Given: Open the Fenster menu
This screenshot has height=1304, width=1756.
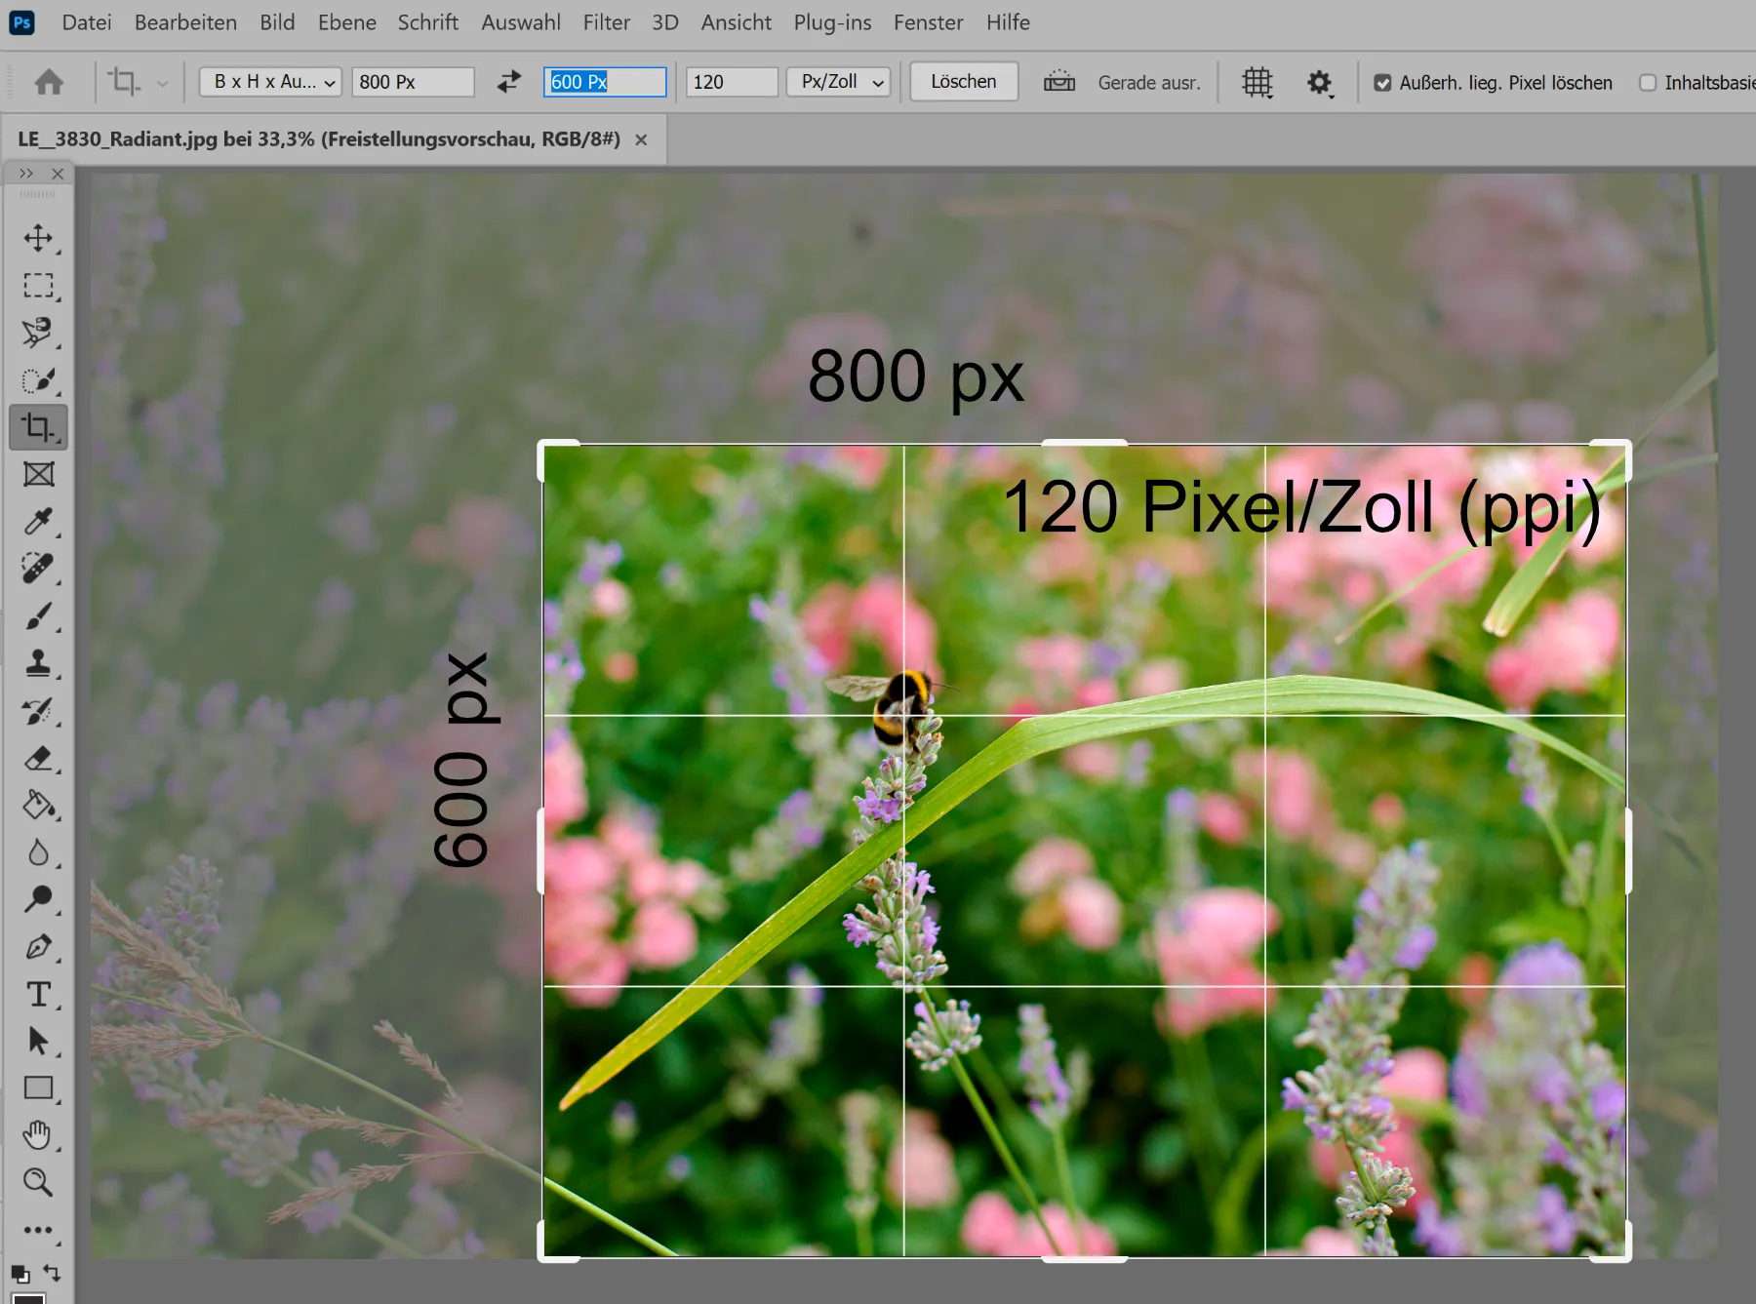Looking at the screenshot, I should pos(929,22).
